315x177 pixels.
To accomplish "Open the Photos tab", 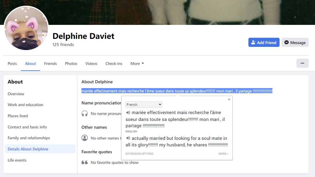I will click(71, 63).
